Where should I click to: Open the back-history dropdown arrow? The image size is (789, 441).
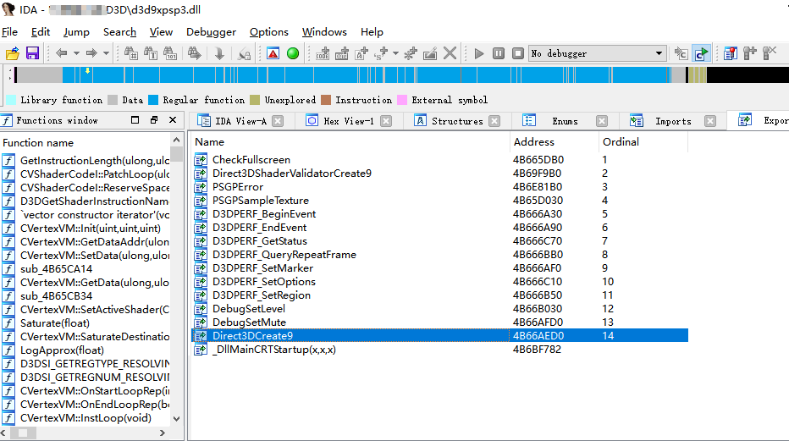[76, 53]
